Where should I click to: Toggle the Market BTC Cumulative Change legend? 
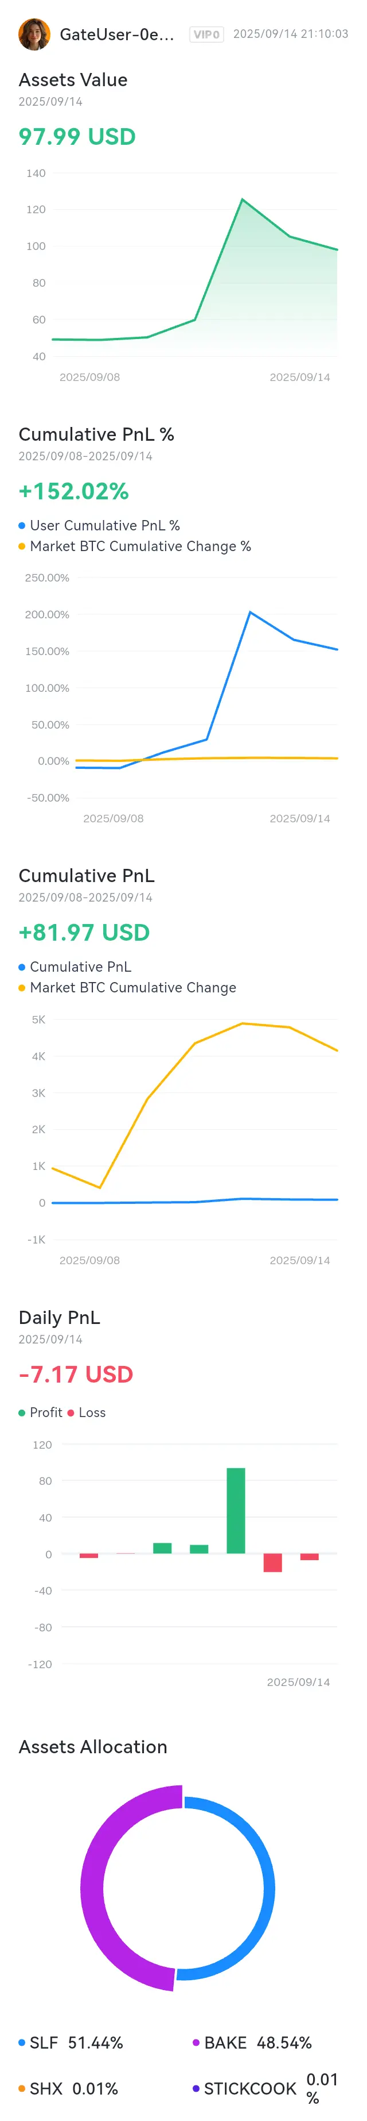(x=127, y=987)
